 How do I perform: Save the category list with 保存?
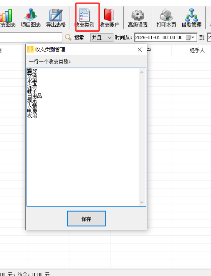(x=86, y=219)
